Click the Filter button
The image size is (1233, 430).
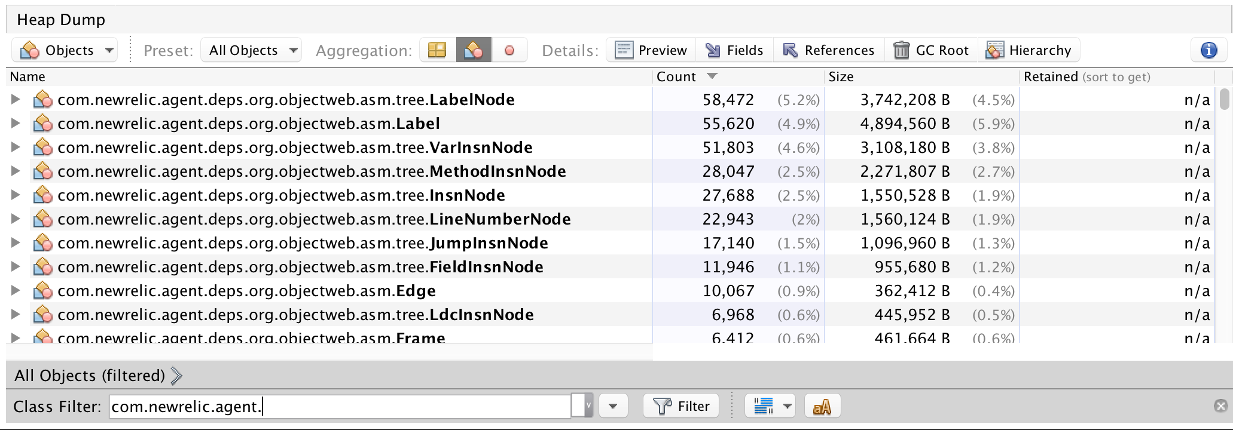(x=681, y=407)
